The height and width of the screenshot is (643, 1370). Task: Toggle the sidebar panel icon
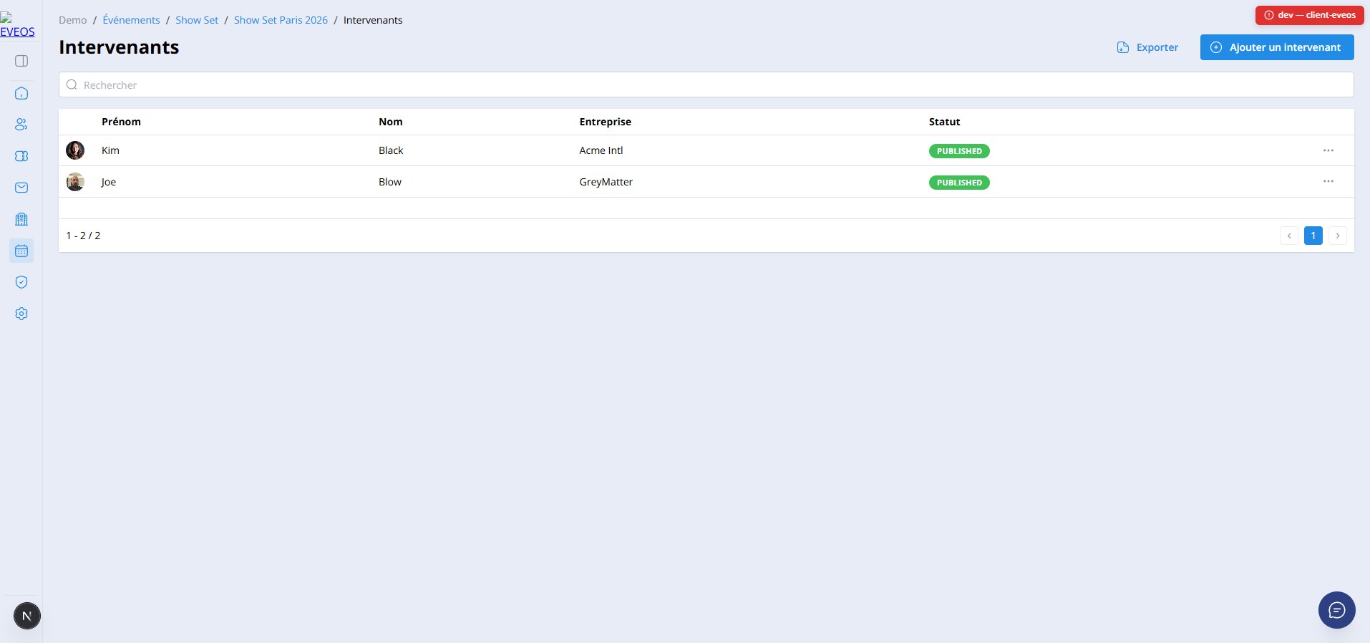point(21,61)
